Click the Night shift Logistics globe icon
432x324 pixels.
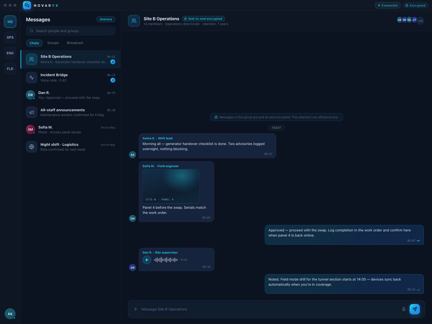click(32, 147)
